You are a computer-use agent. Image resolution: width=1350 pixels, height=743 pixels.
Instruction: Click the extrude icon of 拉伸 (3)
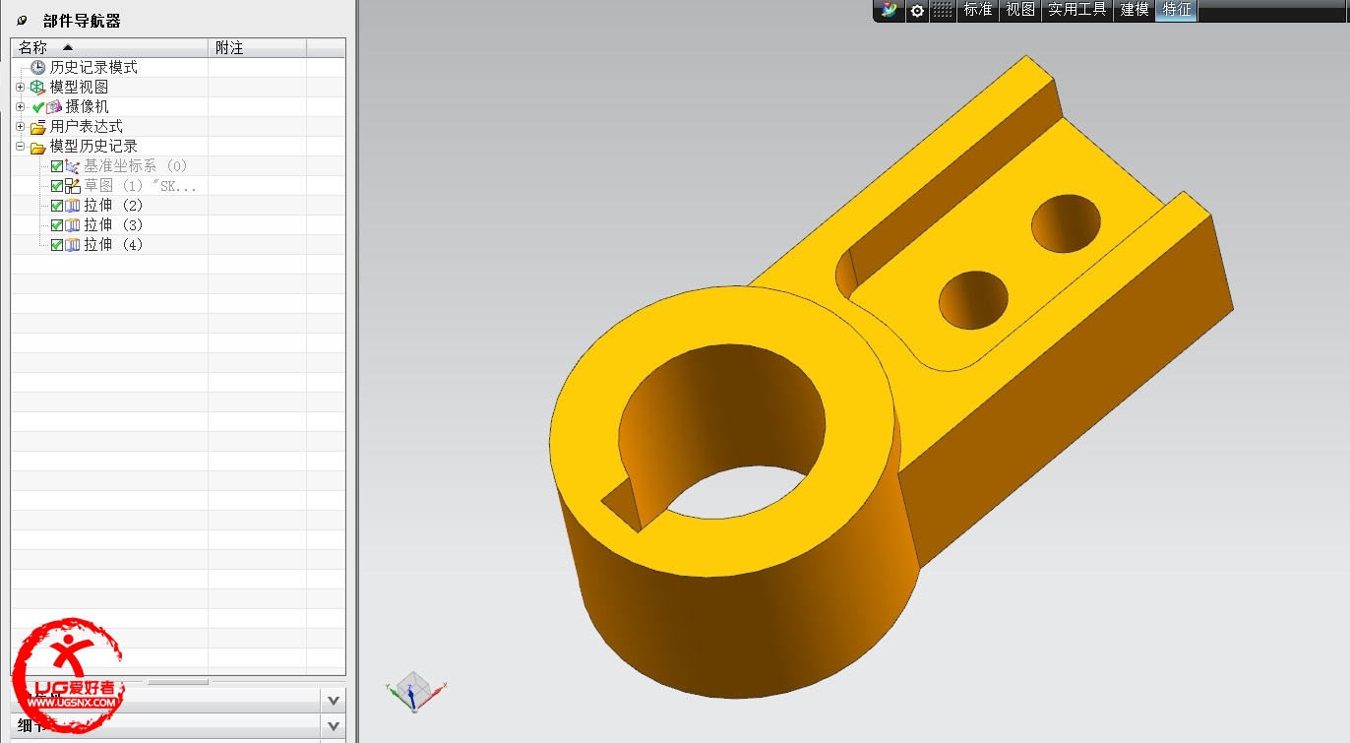[x=72, y=225]
